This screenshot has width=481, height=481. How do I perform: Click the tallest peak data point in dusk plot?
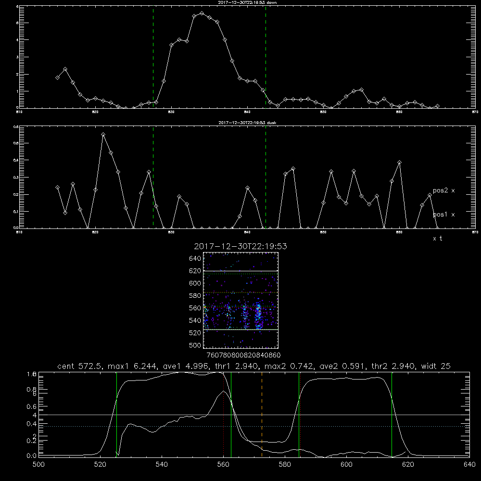103,134
